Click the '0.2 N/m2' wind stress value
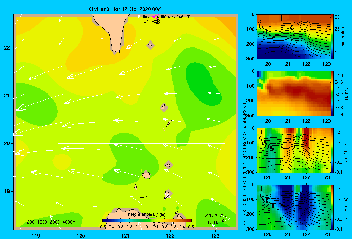 215,222
